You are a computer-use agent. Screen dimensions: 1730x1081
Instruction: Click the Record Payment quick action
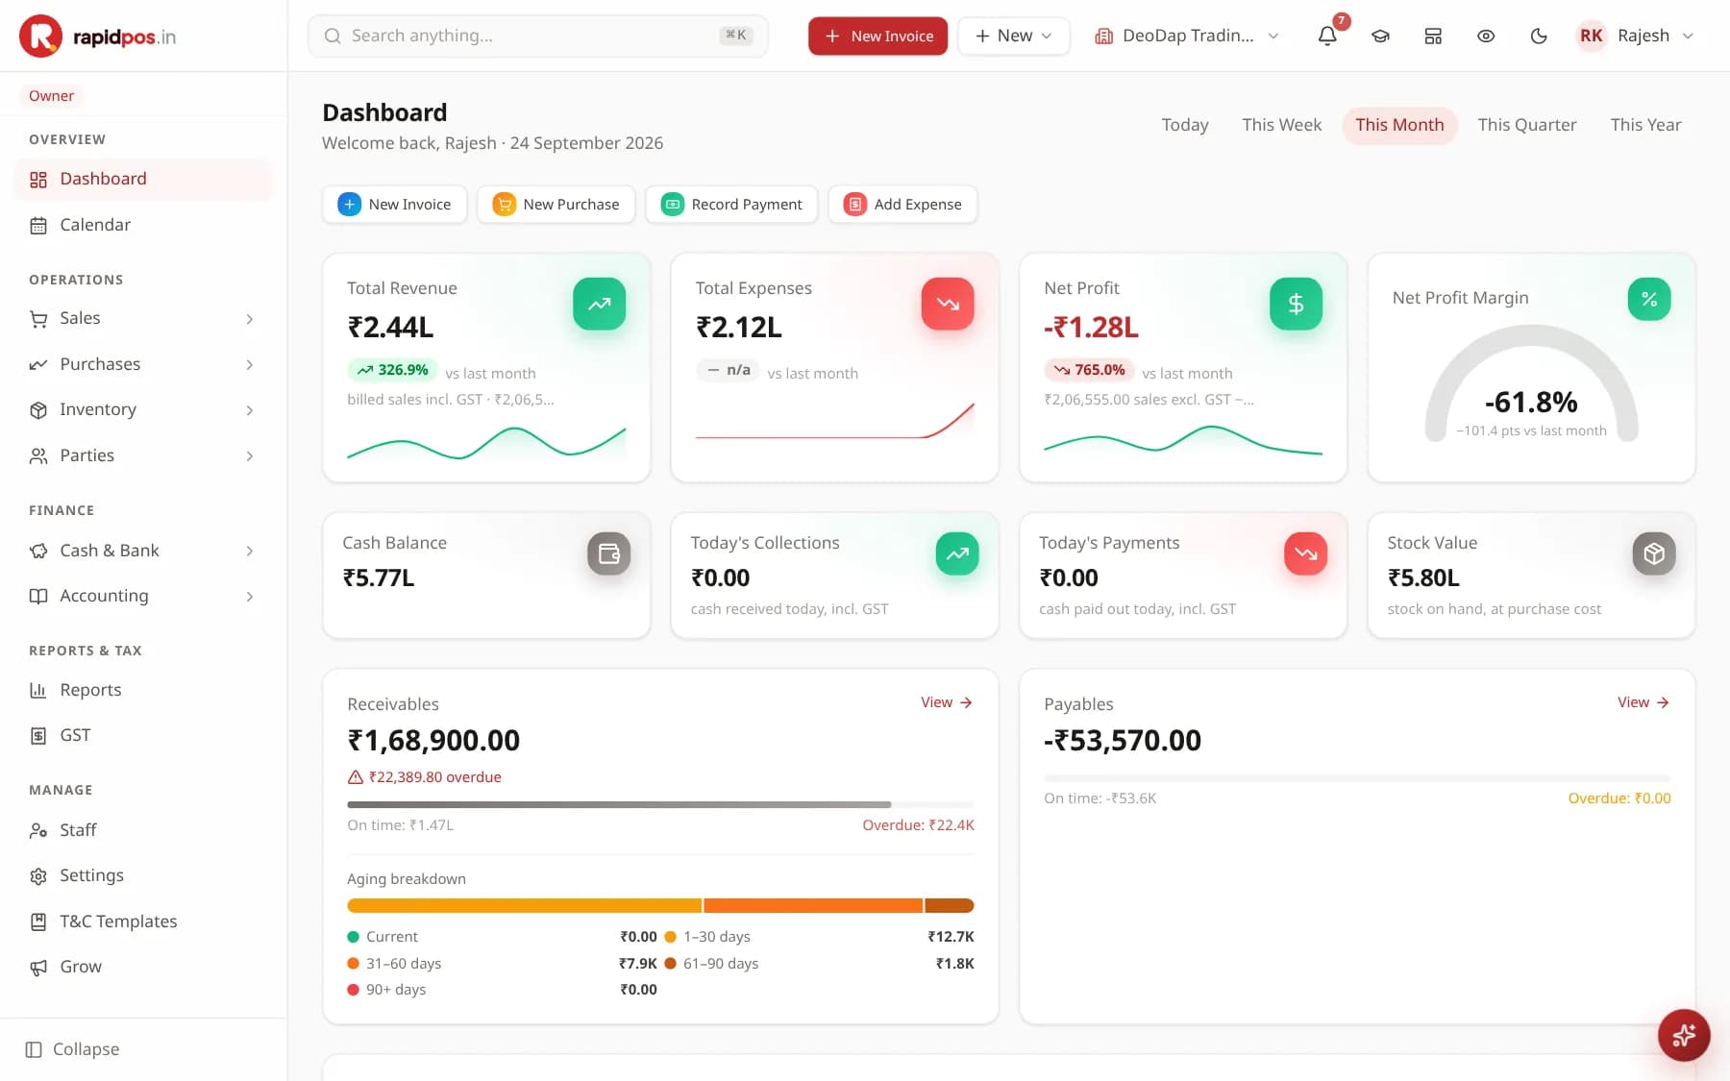tap(731, 205)
